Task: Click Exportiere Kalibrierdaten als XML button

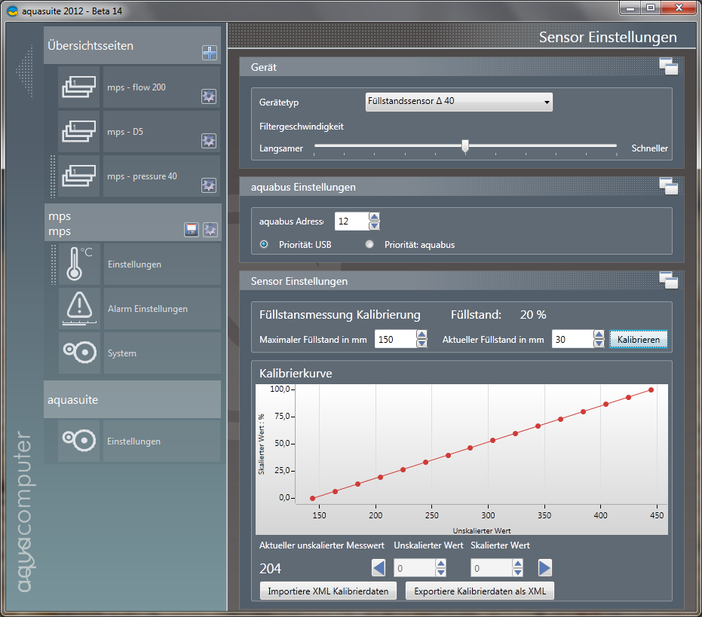Action: (x=480, y=591)
